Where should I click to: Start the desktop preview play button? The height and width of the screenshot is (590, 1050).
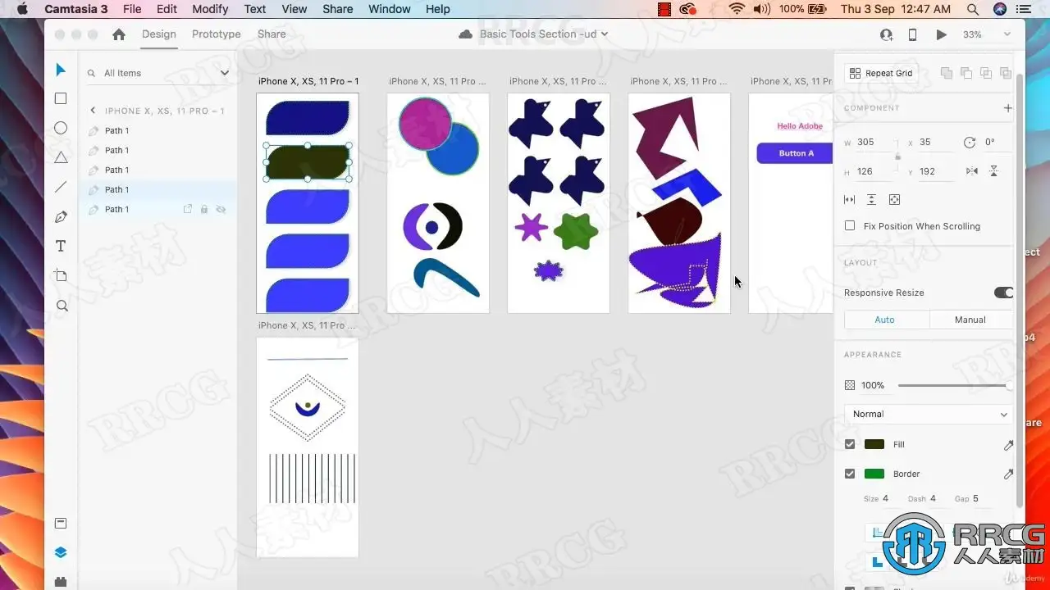pyautogui.click(x=941, y=34)
